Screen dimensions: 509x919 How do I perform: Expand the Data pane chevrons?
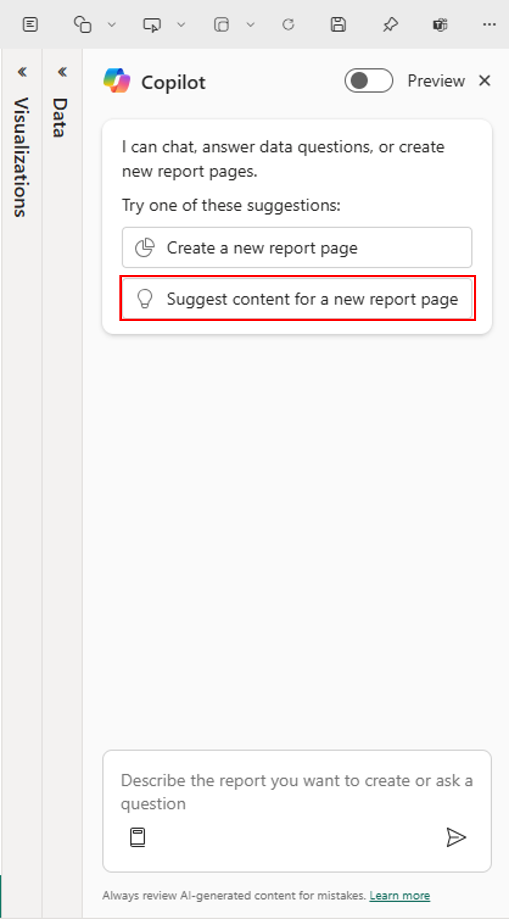pyautogui.click(x=62, y=72)
